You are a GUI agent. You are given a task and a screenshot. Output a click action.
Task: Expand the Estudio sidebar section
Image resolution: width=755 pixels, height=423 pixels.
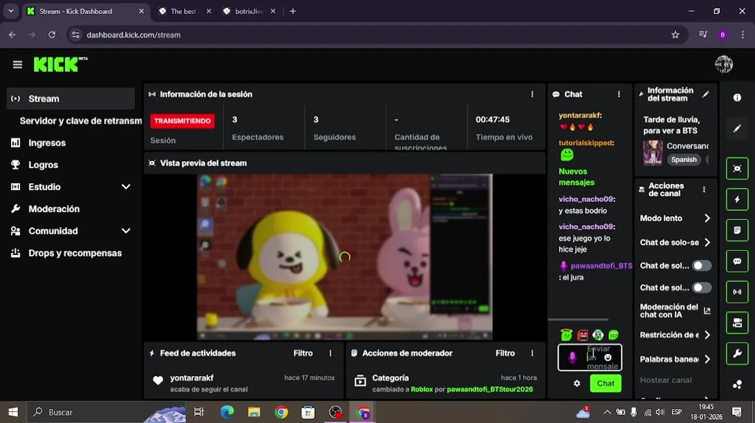coord(126,187)
